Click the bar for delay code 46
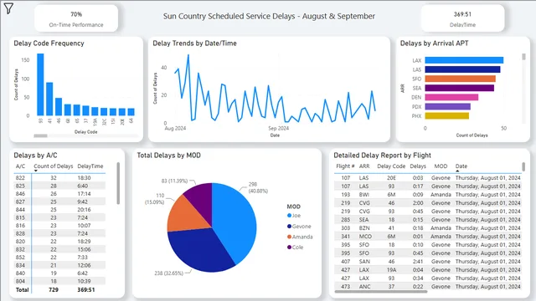Viewport: 536px width, 301px height. (59, 107)
